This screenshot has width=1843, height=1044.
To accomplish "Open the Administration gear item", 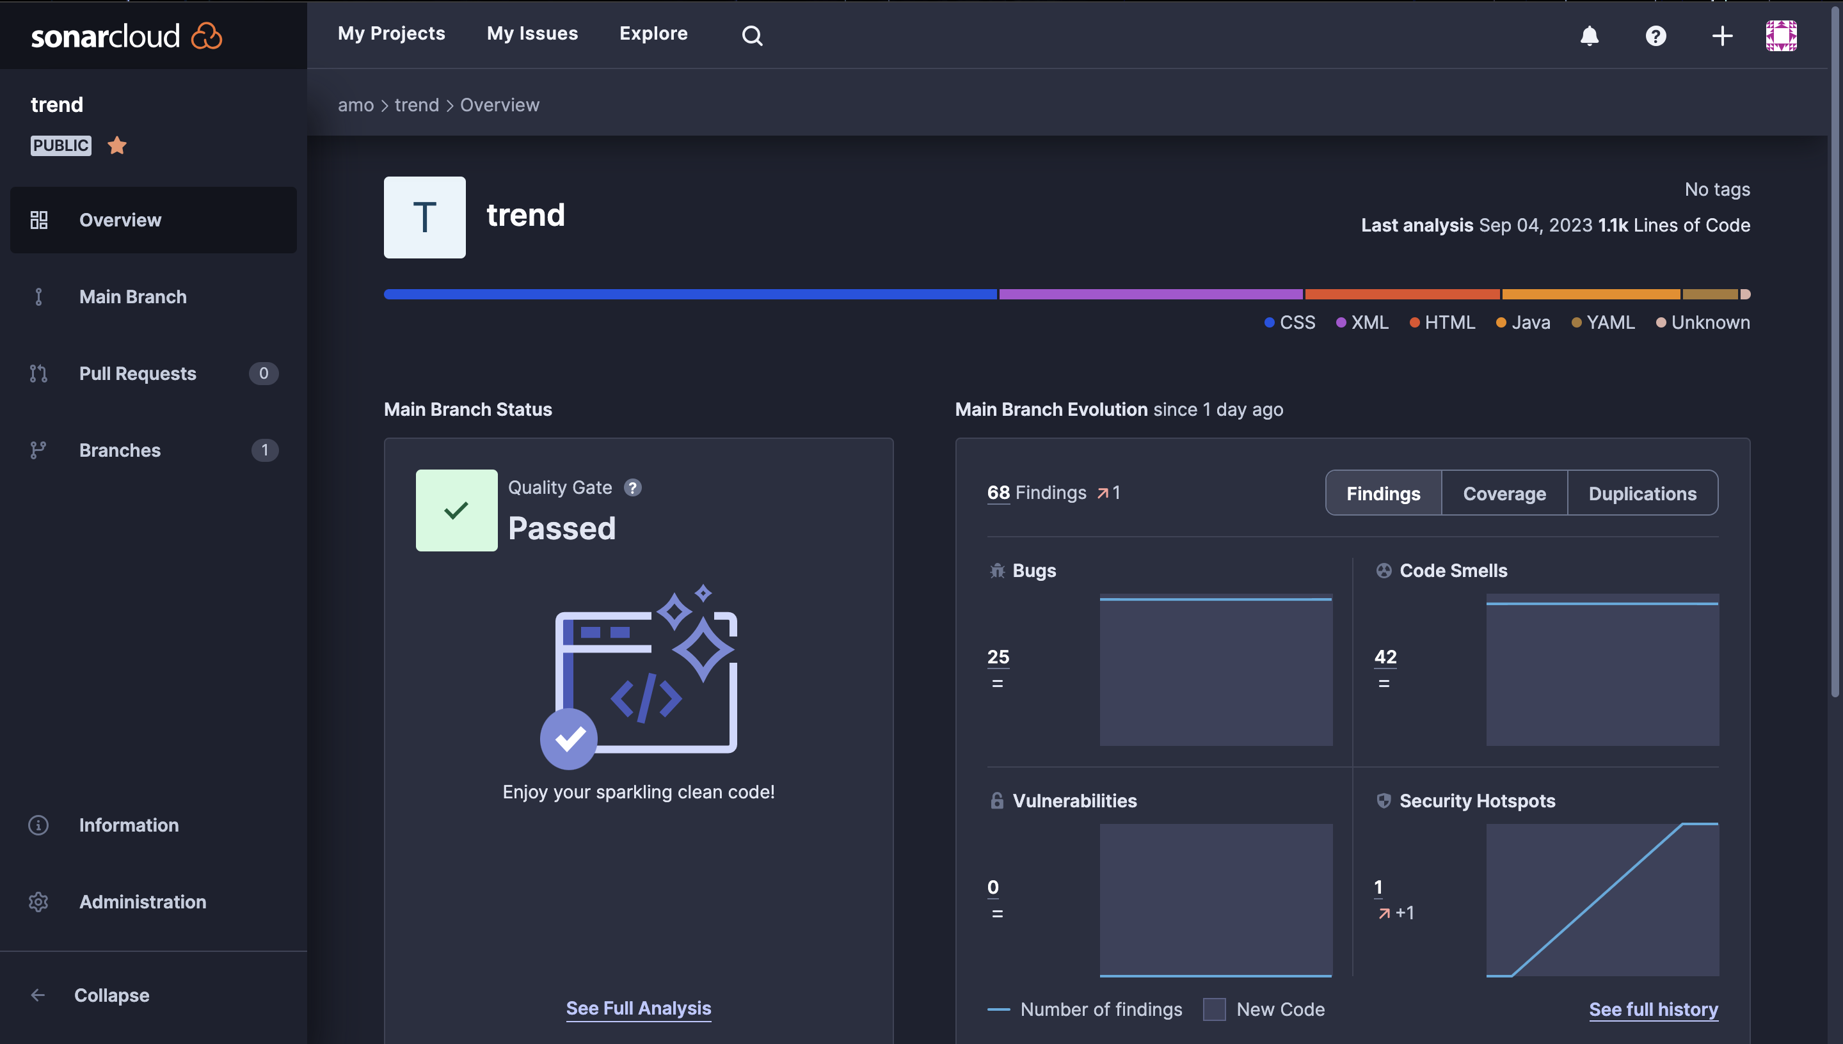I will click(x=142, y=901).
